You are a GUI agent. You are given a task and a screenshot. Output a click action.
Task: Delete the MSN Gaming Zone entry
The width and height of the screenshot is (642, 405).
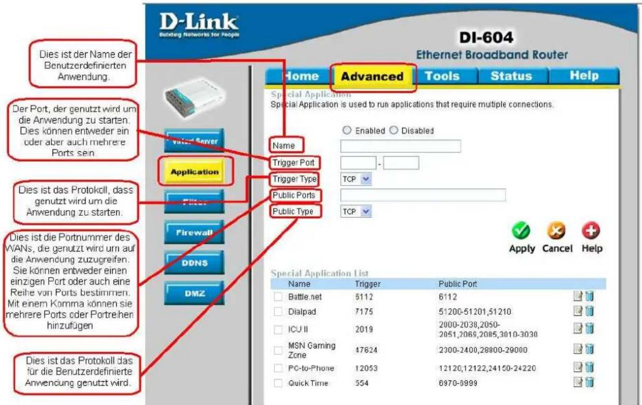tap(589, 349)
